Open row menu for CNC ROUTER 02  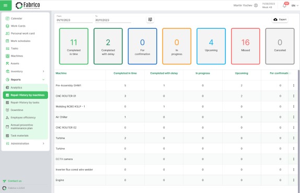(294, 128)
